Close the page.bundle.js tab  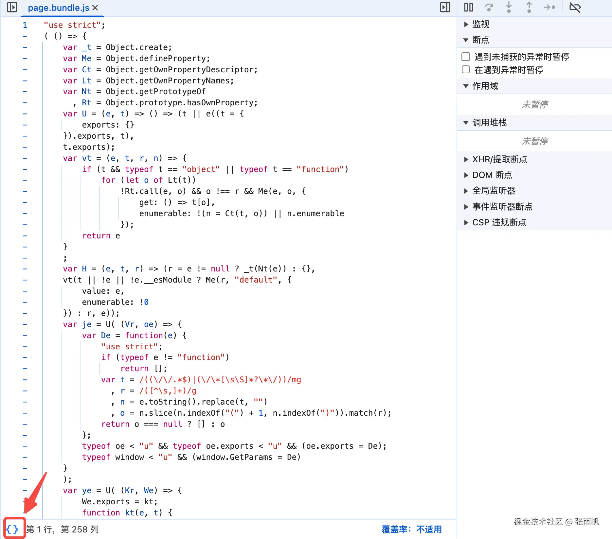coord(95,8)
